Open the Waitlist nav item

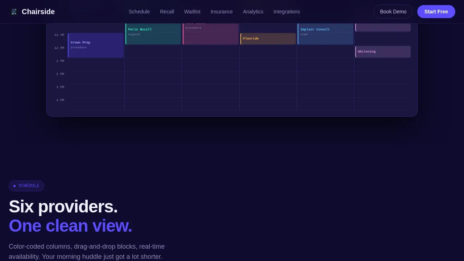(x=192, y=12)
